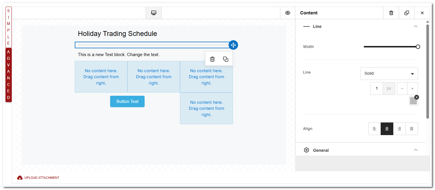Select right alignment for the line
The width and height of the screenshot is (435, 190).
[x=399, y=129]
